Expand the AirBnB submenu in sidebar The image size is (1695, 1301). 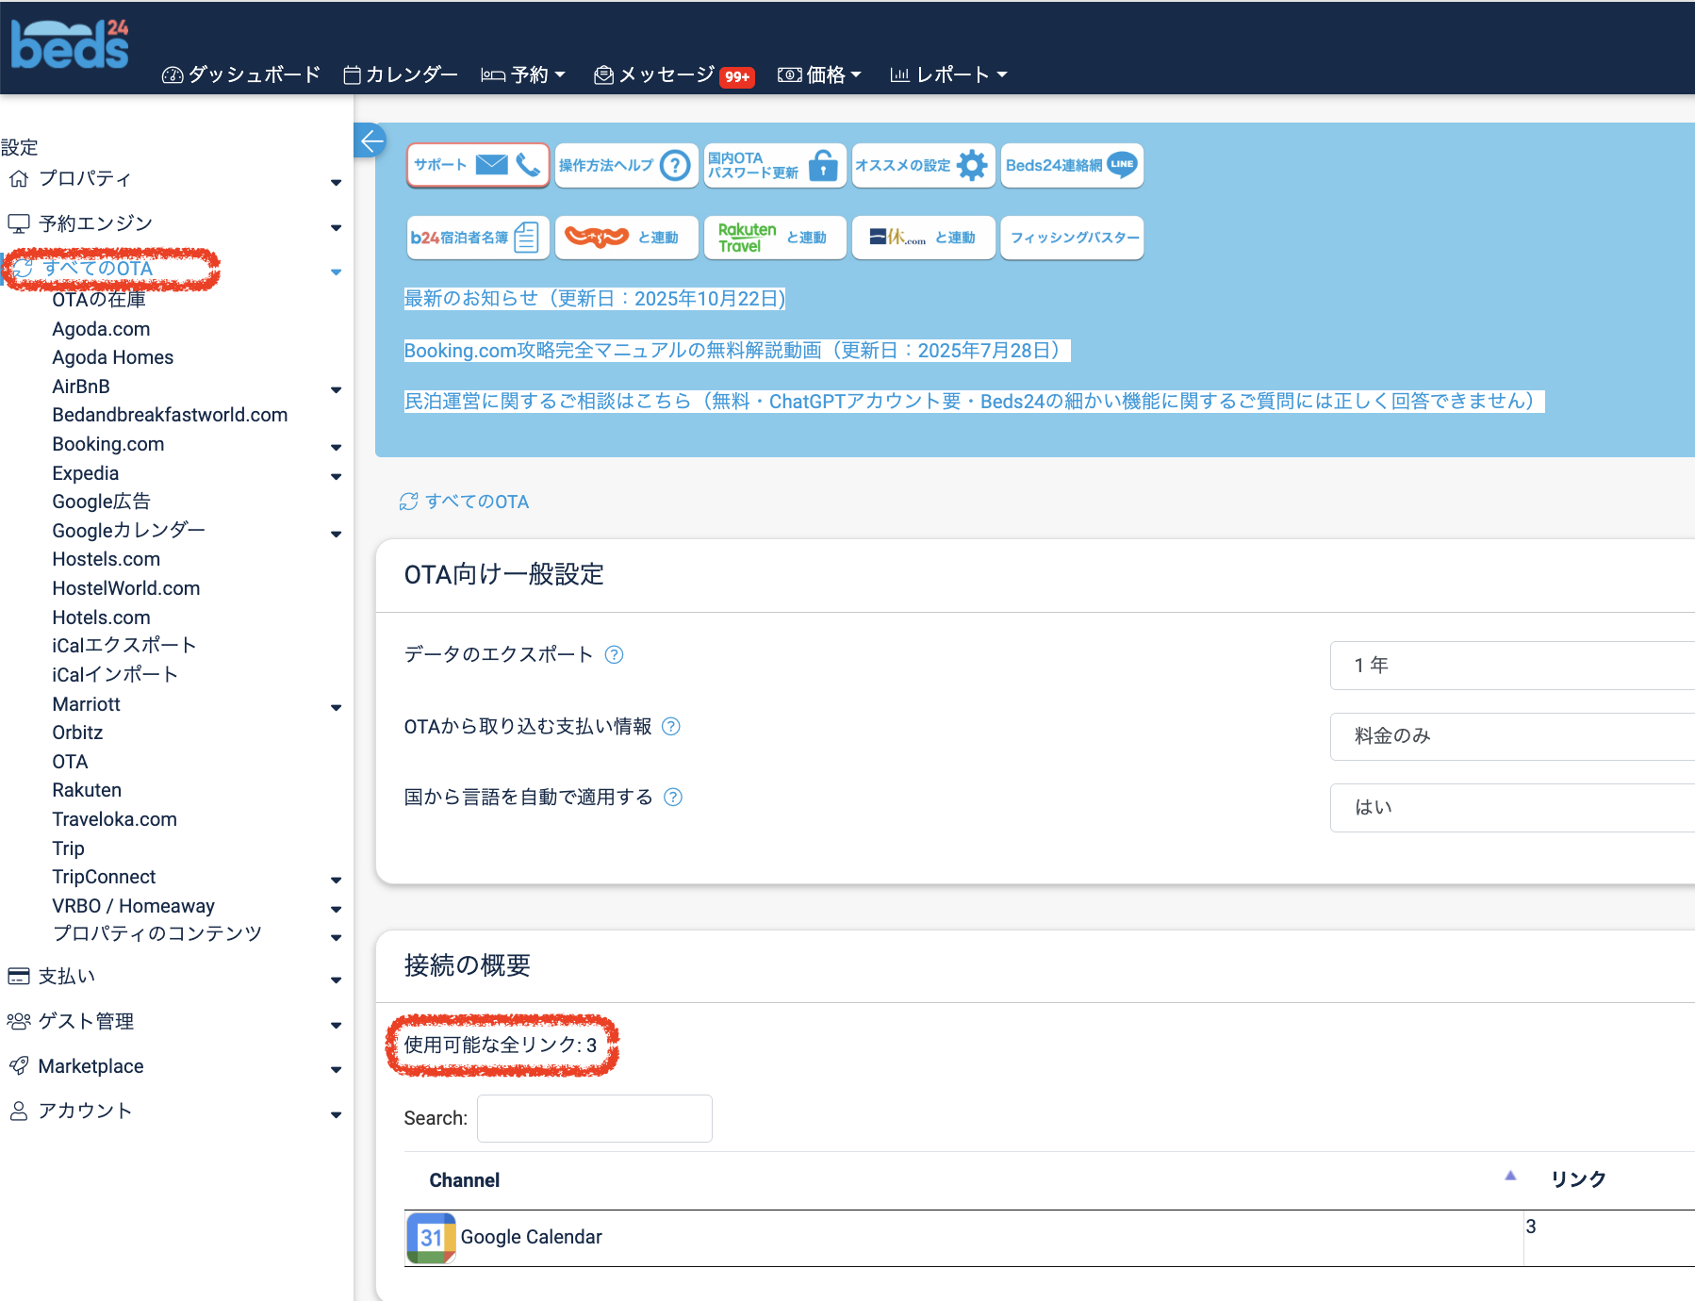pyautogui.click(x=336, y=389)
